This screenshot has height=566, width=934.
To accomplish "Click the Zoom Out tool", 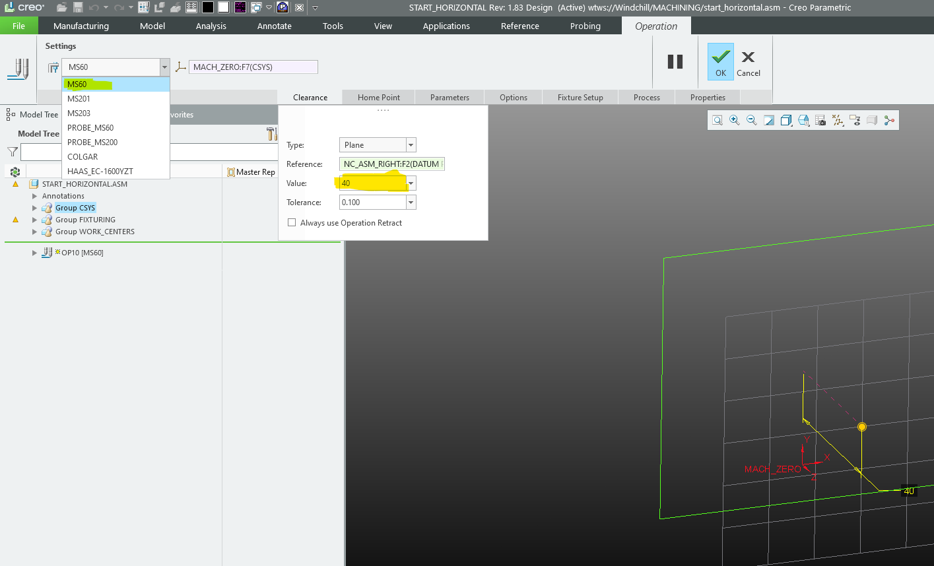I will coord(752,120).
